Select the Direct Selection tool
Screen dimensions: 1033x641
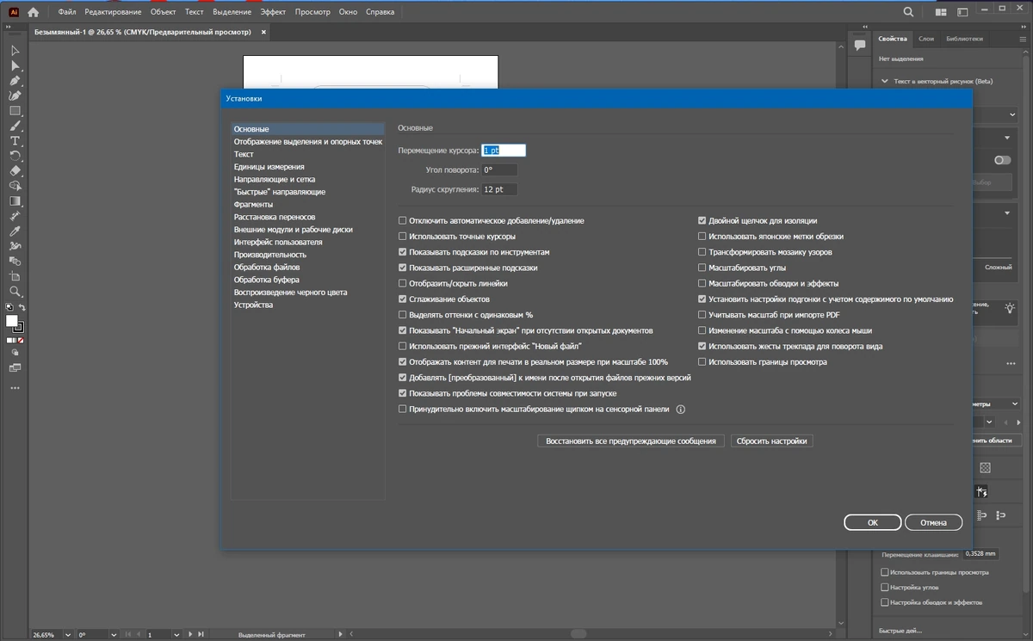pos(15,66)
